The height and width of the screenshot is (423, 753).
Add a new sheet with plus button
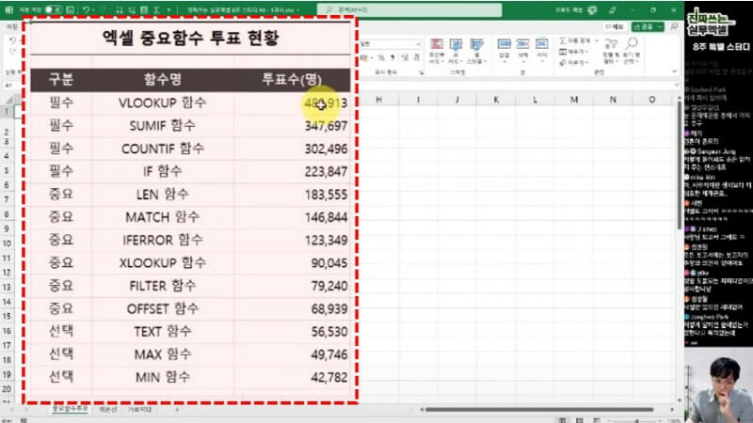177,409
